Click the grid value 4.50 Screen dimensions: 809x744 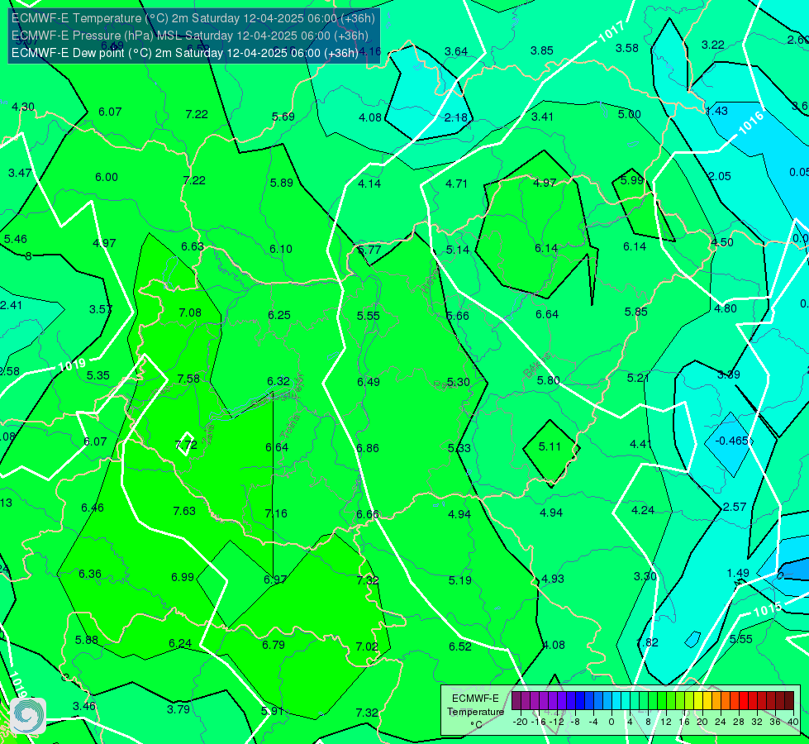(721, 242)
